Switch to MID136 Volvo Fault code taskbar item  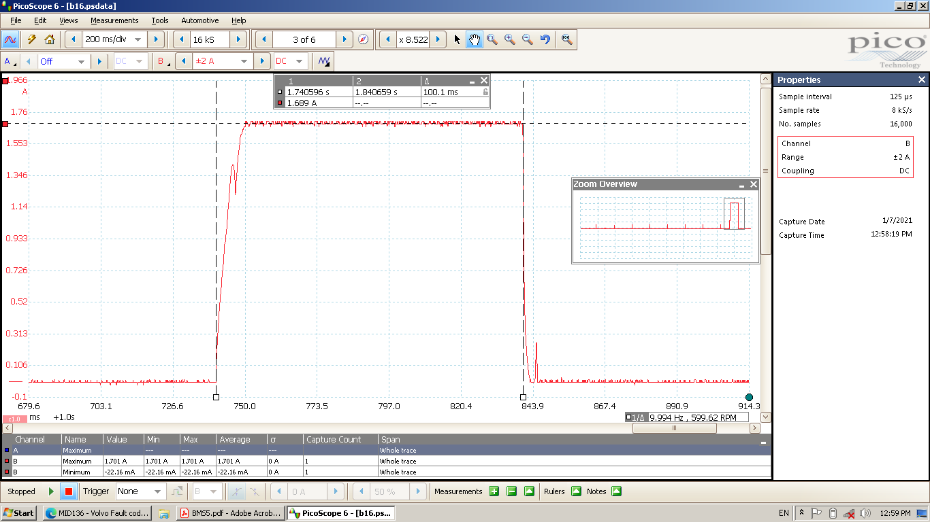pyautogui.click(x=97, y=513)
